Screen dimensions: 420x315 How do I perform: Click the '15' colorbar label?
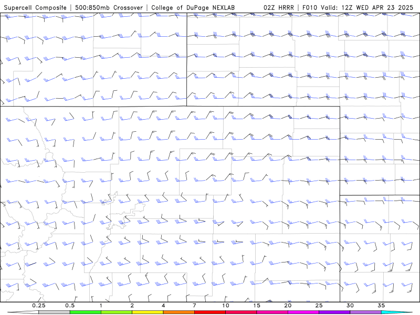click(x=257, y=306)
